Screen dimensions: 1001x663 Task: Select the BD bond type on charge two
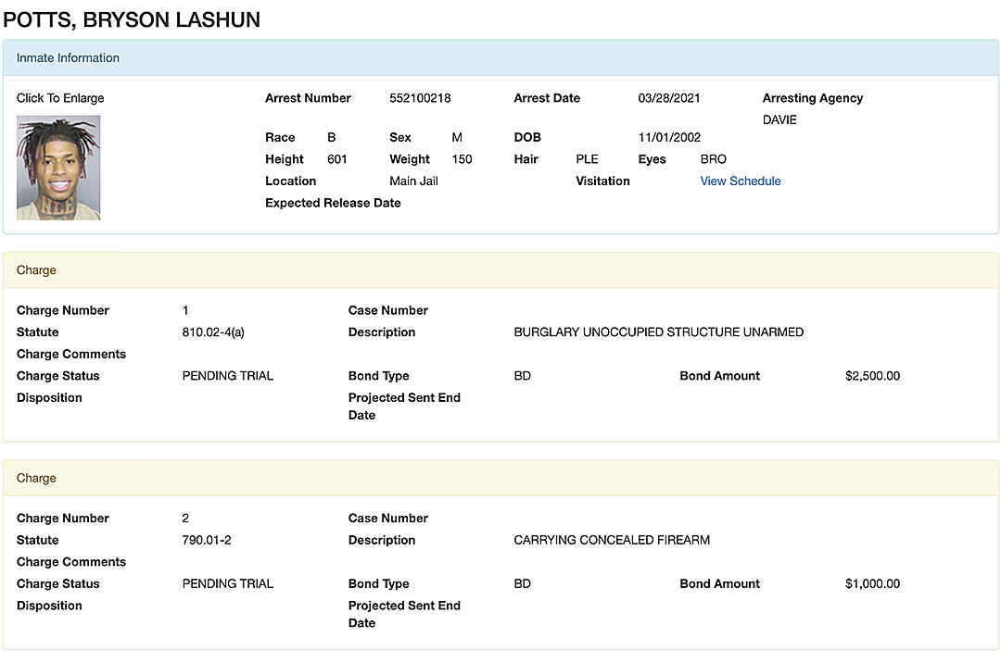(521, 583)
